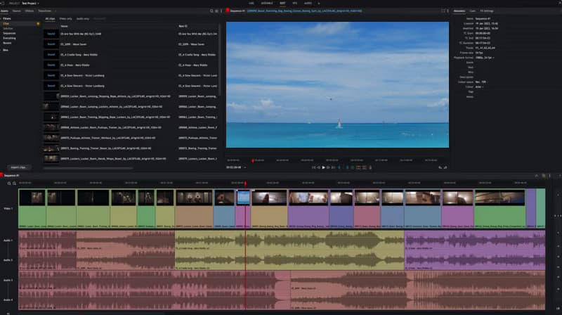
Task: Show only Audio only clips
Action: 82,18
